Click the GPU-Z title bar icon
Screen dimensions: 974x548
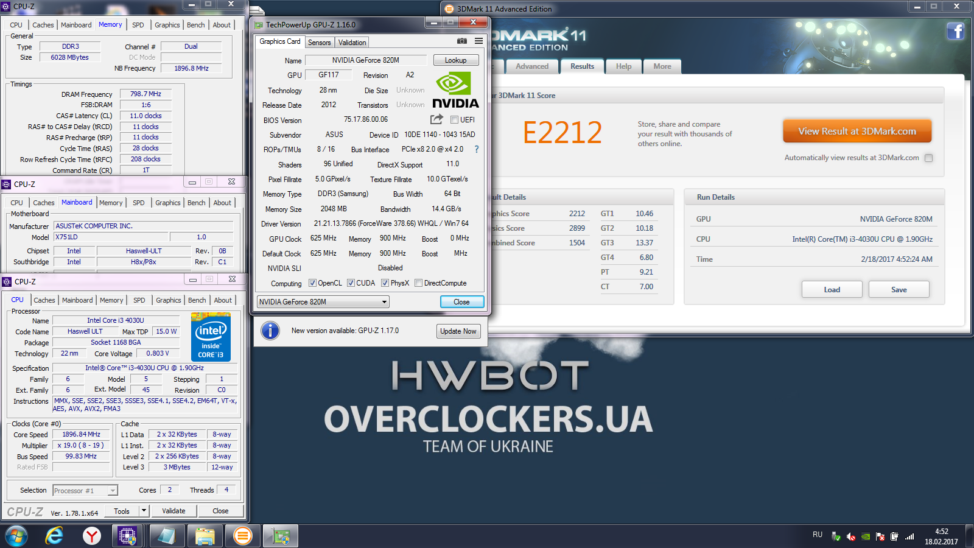[259, 25]
